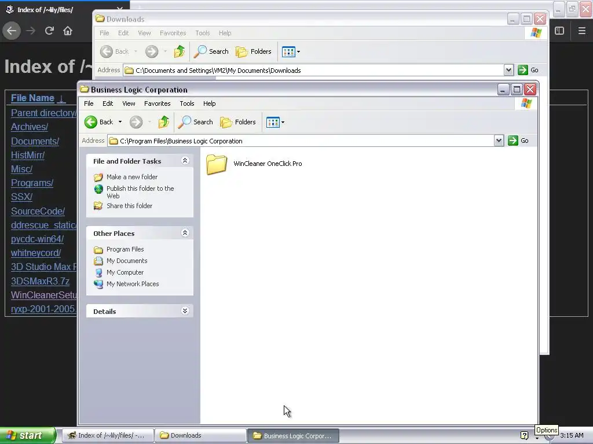This screenshot has width=593, height=444.
Task: Click browser reload button
Action: coord(49,31)
